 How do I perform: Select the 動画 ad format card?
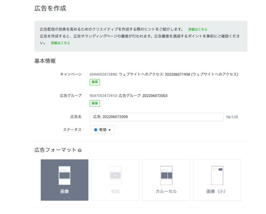click(116, 180)
